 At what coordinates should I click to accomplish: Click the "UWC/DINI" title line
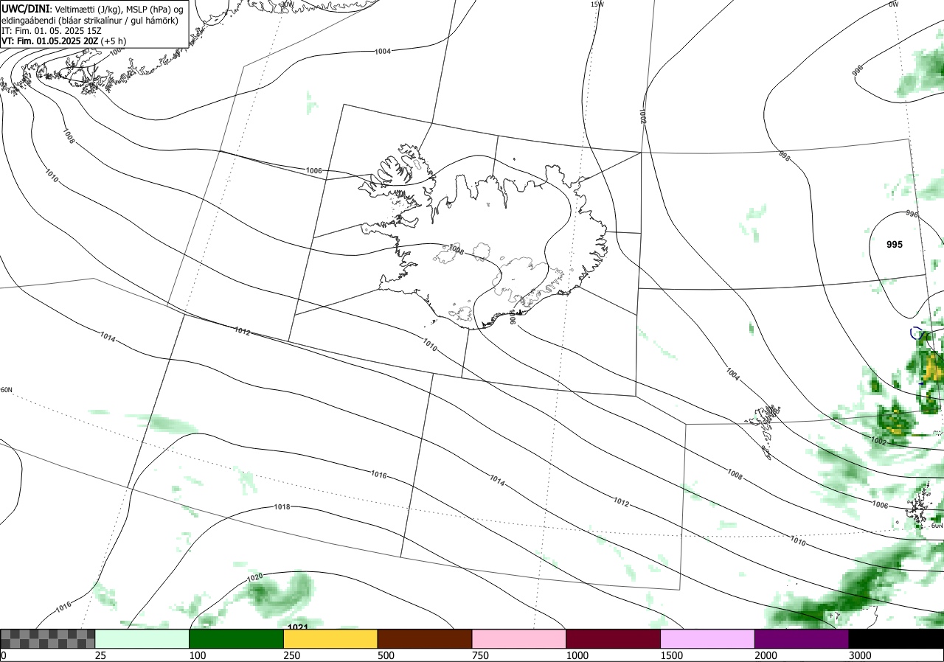[92, 8]
